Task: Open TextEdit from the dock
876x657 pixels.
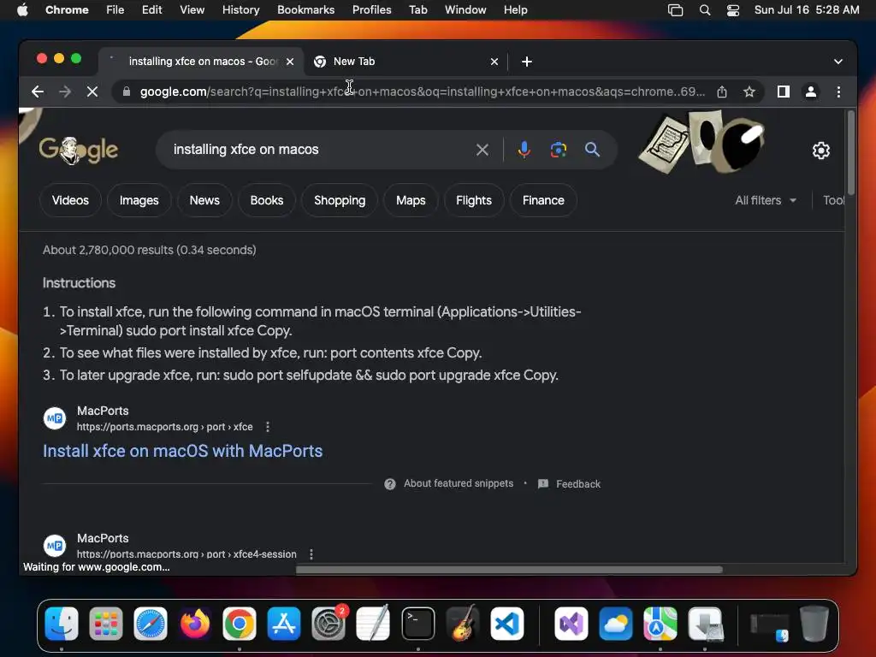Action: click(x=373, y=624)
